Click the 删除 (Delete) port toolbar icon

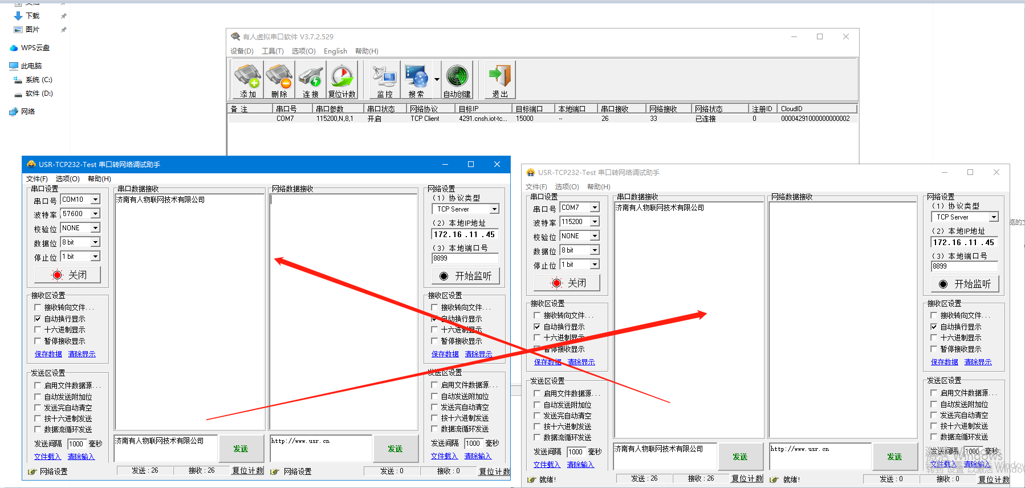pyautogui.click(x=279, y=80)
